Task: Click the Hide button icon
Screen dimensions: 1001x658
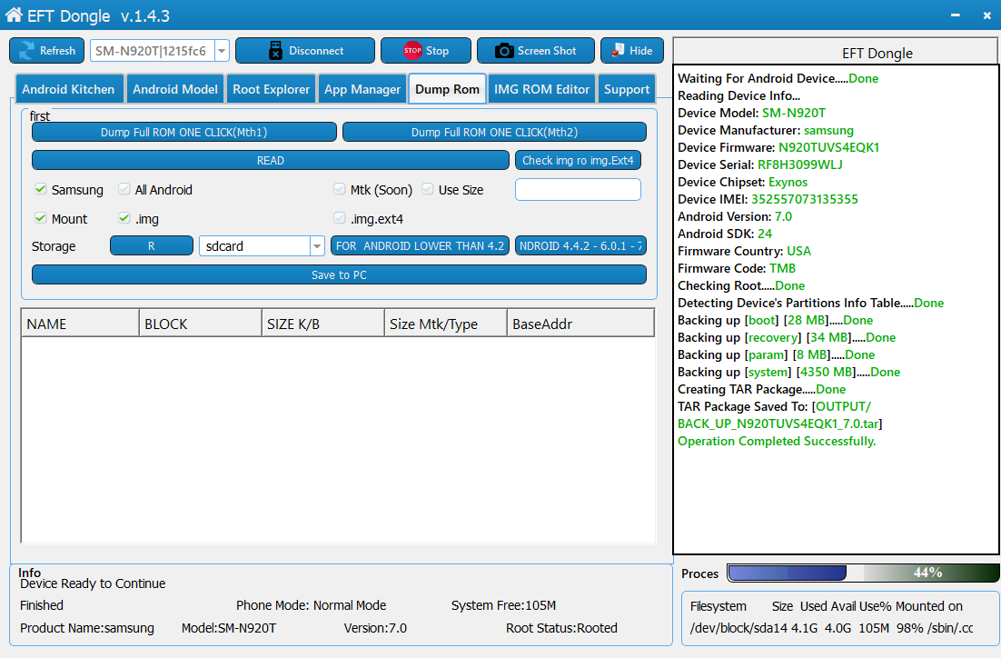Action: [618, 50]
